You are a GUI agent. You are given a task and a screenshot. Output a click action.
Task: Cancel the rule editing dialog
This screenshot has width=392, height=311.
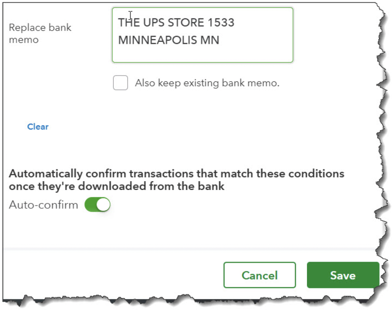[x=260, y=275]
